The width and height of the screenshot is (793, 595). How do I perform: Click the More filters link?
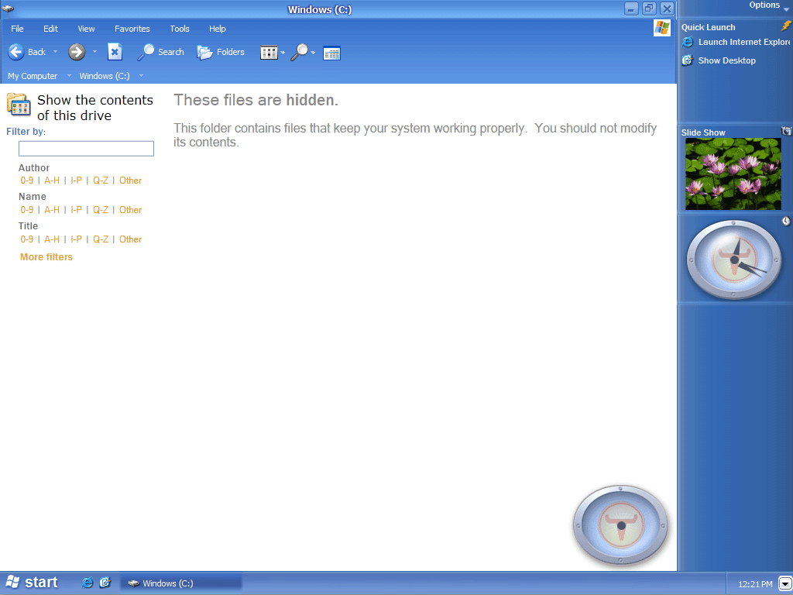(46, 257)
